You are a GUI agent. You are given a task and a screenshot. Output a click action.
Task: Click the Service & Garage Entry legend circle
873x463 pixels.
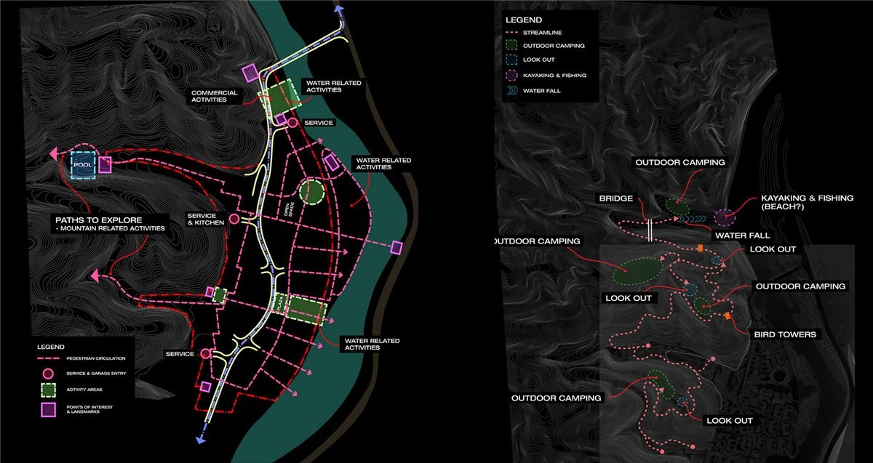(49, 373)
